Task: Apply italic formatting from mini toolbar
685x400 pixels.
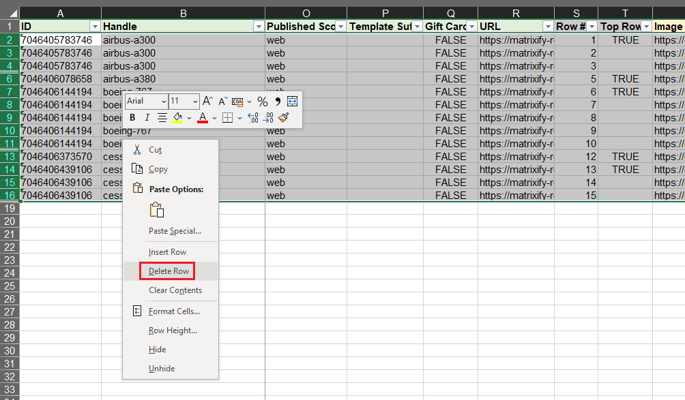Action: coord(147,117)
